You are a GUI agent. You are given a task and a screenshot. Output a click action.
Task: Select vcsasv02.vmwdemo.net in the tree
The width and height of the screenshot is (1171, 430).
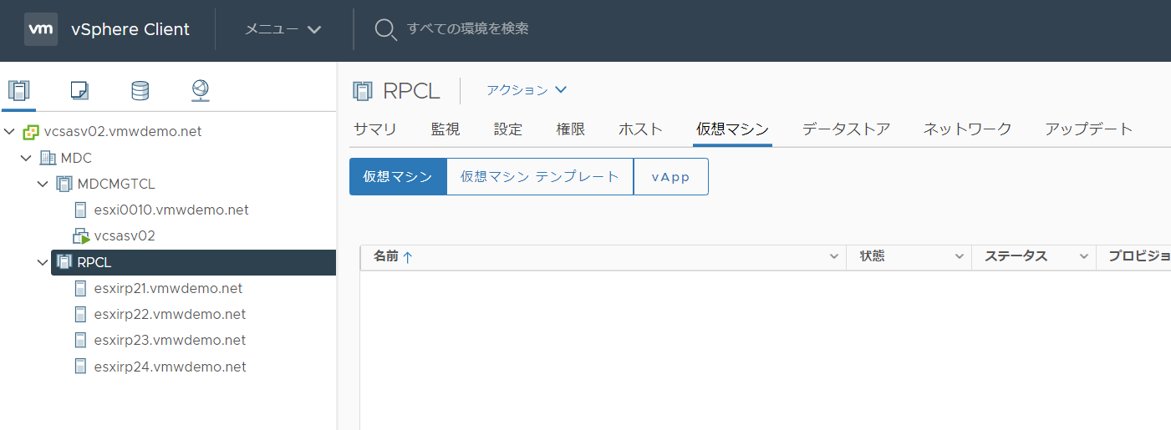[123, 132]
